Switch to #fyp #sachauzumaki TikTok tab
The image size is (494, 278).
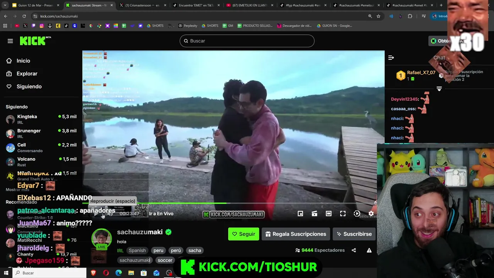pyautogui.click(x=303, y=5)
